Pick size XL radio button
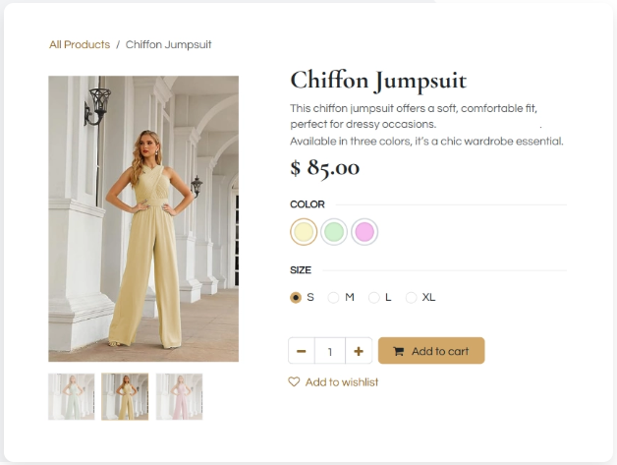Screen dimensions: 617x465 click(x=412, y=297)
